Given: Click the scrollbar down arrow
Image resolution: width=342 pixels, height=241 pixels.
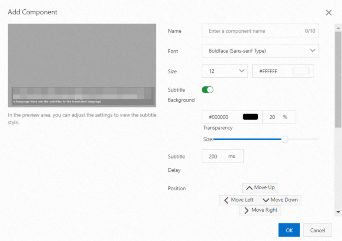Looking at the screenshot, I should tap(338, 212).
